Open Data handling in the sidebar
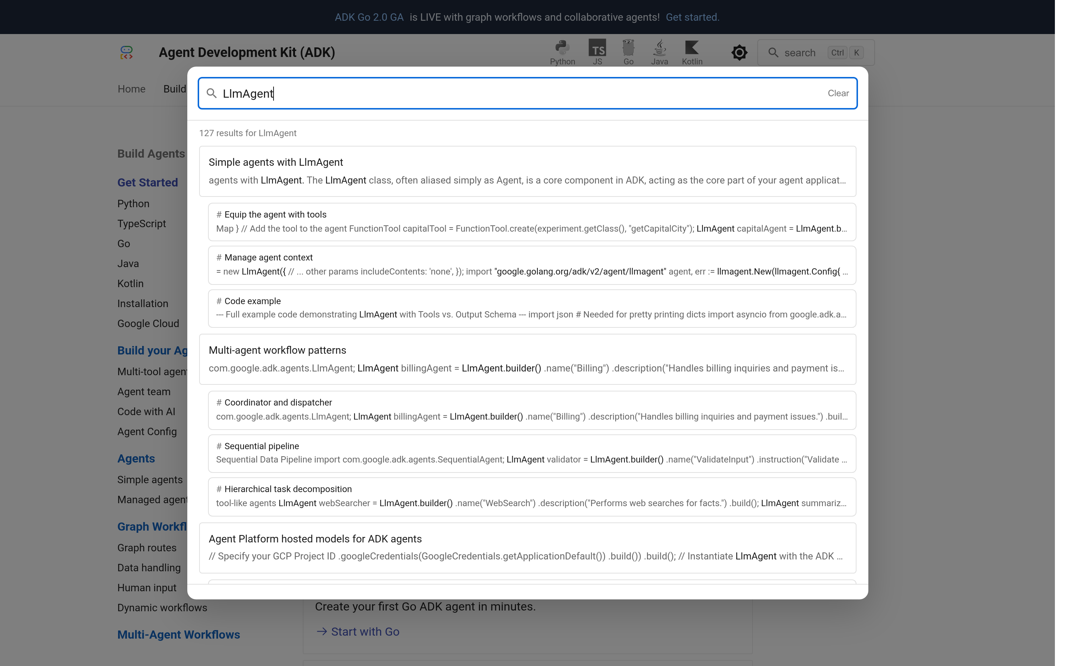1066x666 pixels. tap(149, 568)
